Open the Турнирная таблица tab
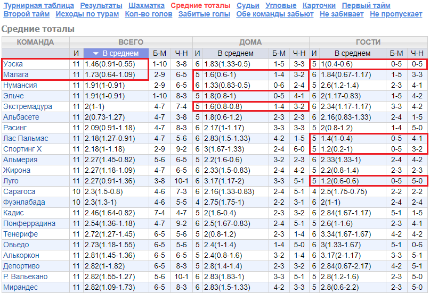This screenshot has height=294, width=430. [39, 5]
